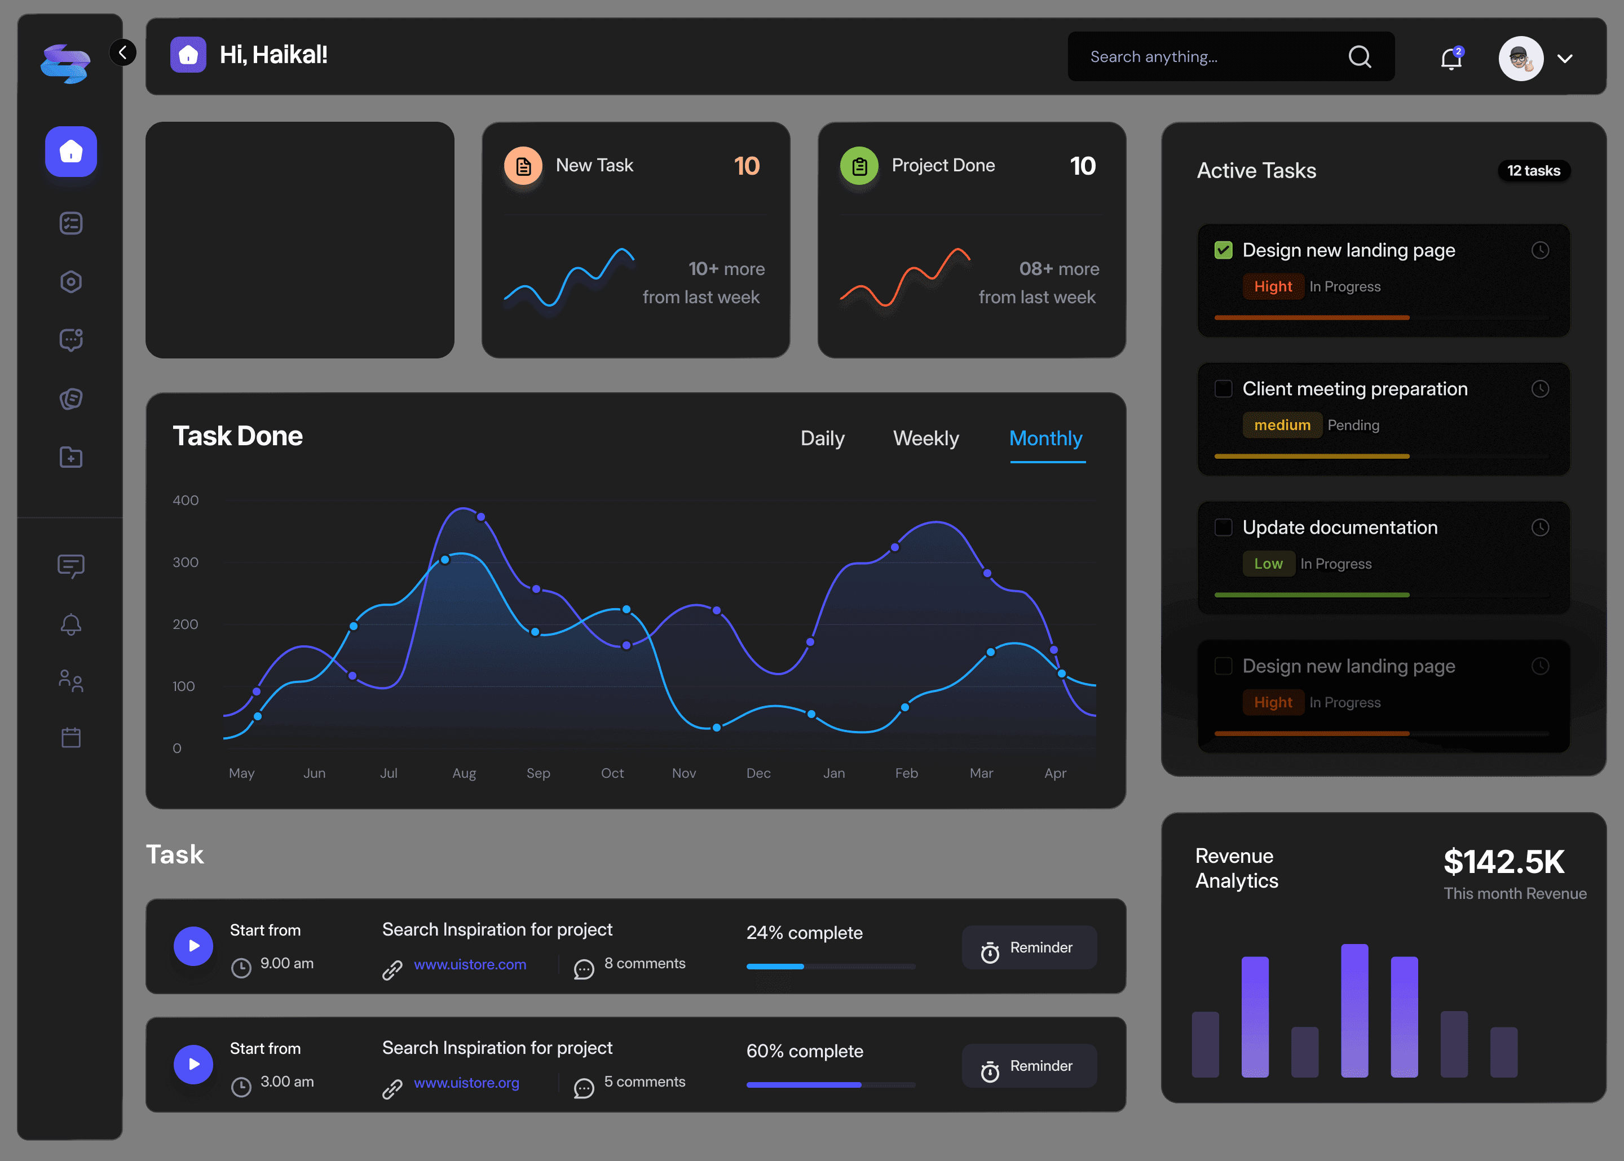Viewport: 1624px width, 1161px height.
Task: Check the Update documentation checkbox
Action: point(1223,527)
